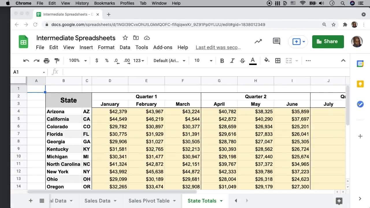Open the font size 10 dropdown

point(203,61)
